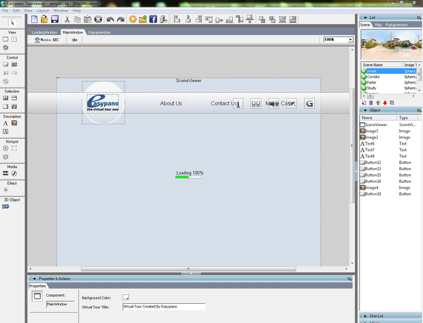The width and height of the screenshot is (423, 323).
Task: Select Button12 in Object list
Action: click(390, 162)
